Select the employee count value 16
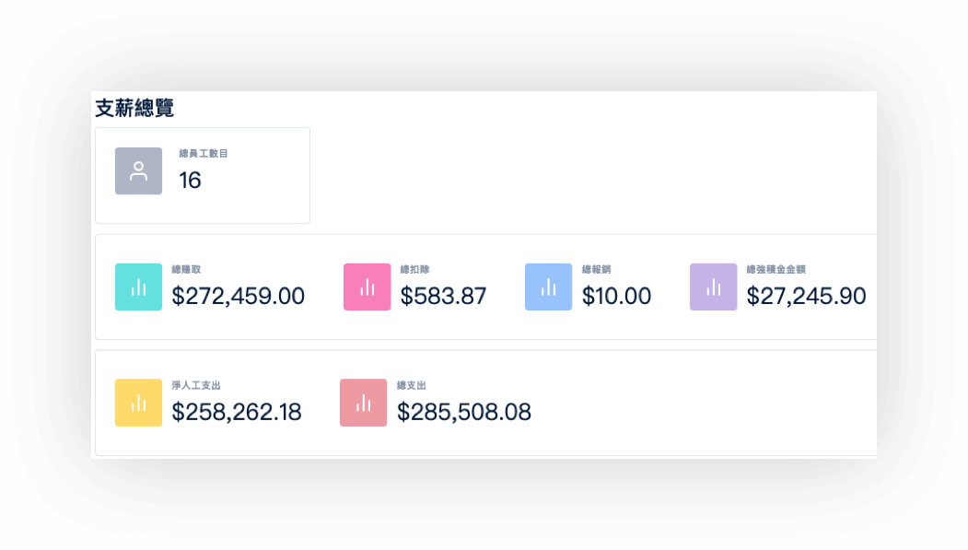Screen dimensions: 968x550 (190, 181)
